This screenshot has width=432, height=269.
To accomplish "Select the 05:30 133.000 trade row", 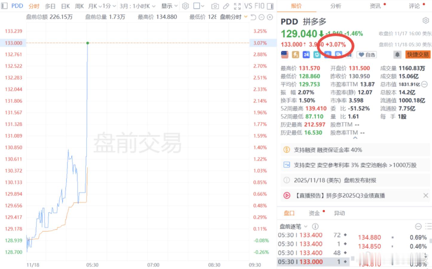I will (x=314, y=262).
